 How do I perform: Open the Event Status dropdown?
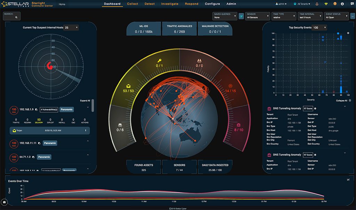point(336,16)
